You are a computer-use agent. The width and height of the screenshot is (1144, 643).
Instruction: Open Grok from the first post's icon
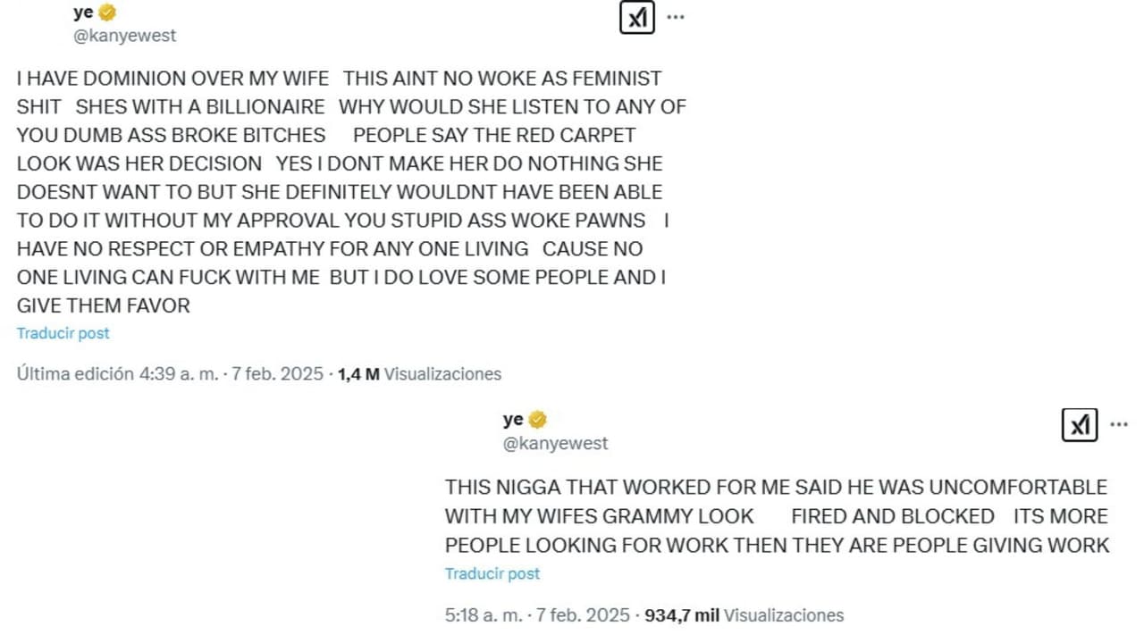tap(636, 18)
